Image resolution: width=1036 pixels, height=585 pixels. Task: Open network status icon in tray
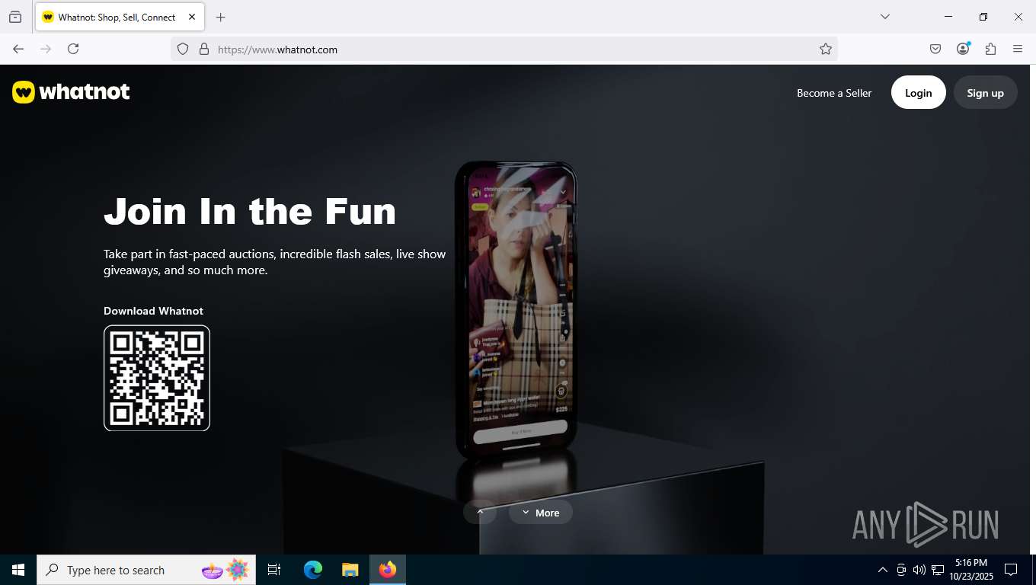pos(938,570)
